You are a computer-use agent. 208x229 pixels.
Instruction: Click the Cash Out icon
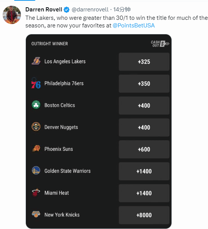pos(160,44)
